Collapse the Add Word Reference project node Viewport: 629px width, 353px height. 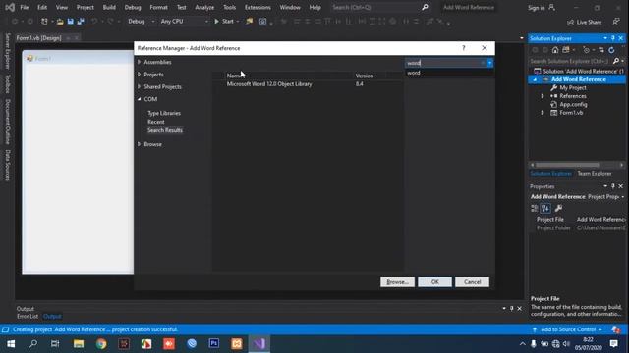(535, 79)
